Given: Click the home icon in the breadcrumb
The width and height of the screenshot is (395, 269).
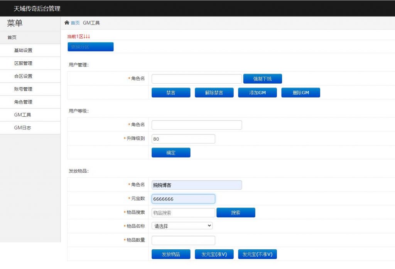Looking at the screenshot, I should 66,23.
